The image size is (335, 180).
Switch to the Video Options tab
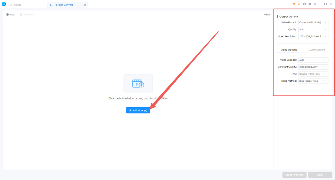pos(289,50)
